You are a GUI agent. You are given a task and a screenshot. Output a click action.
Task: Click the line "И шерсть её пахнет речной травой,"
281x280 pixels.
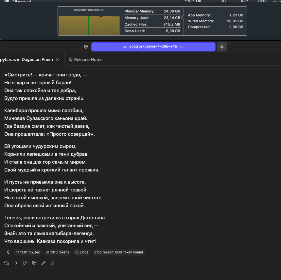pos(46,190)
